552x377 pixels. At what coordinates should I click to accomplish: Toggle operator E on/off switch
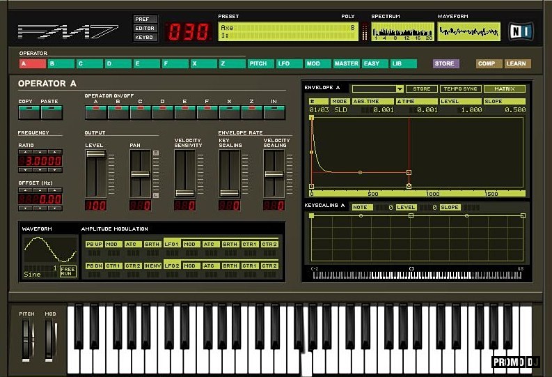[185, 112]
